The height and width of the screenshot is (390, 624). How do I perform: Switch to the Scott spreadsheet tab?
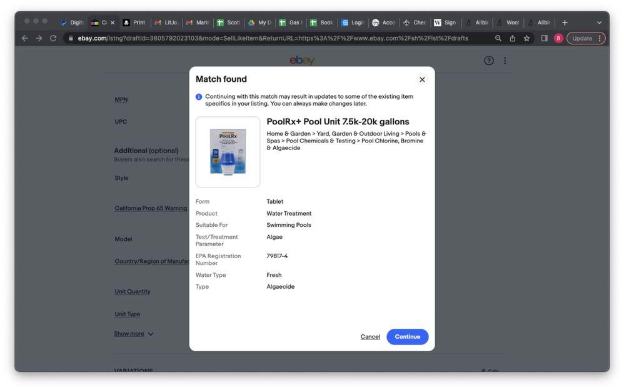pyautogui.click(x=228, y=22)
